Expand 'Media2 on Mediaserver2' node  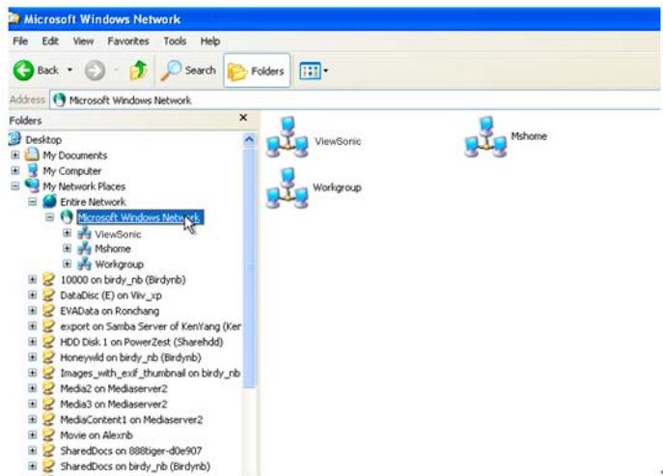(33, 388)
